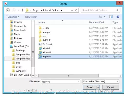Image resolution: width=125 pixels, height=96 pixels.
Task: Open recent locations dropdown arrow
Action: tap(18, 10)
